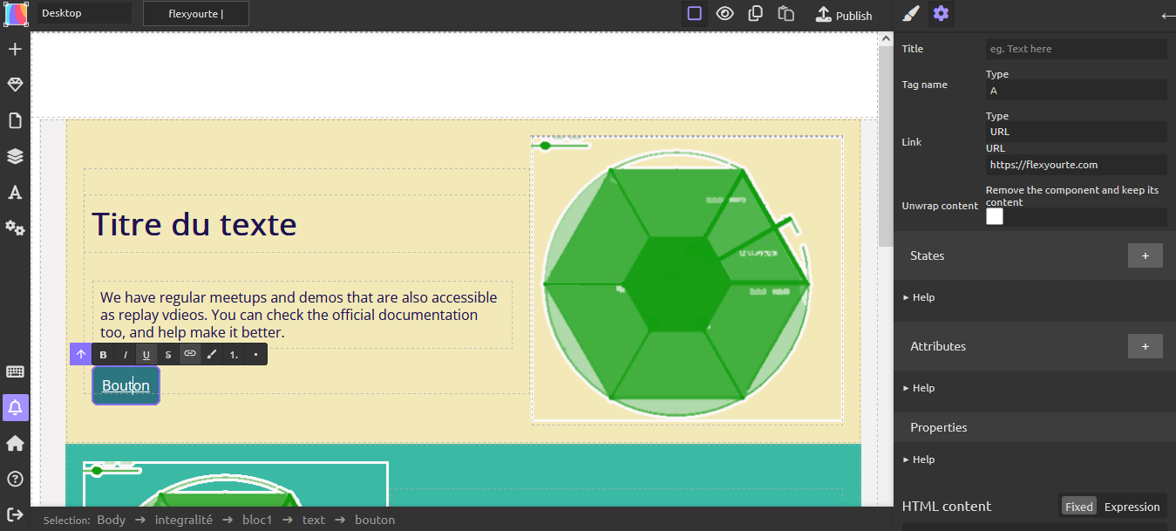Toggle bold formatting in text toolbar
1176x531 pixels.
(103, 355)
